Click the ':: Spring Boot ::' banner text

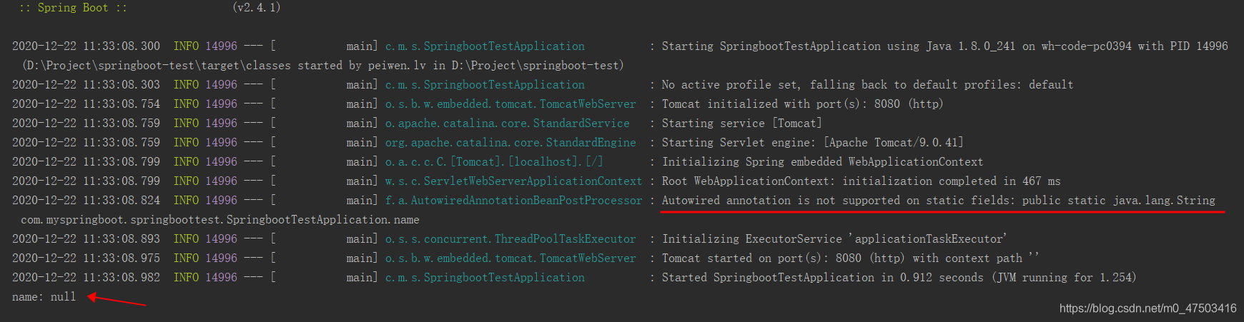pyautogui.click(x=73, y=7)
